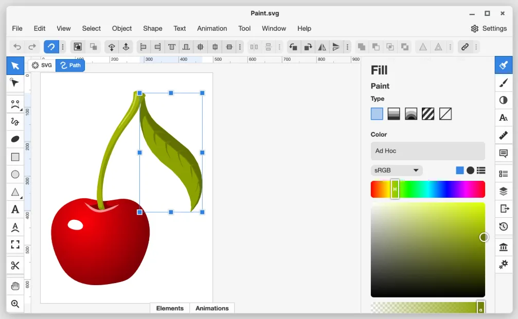Expand more rotate and flip options dots
Viewport: 518px width, 319px height.
click(347, 47)
